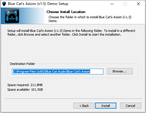
Task: Focus the destination folder path field
Action: (x=57, y=72)
